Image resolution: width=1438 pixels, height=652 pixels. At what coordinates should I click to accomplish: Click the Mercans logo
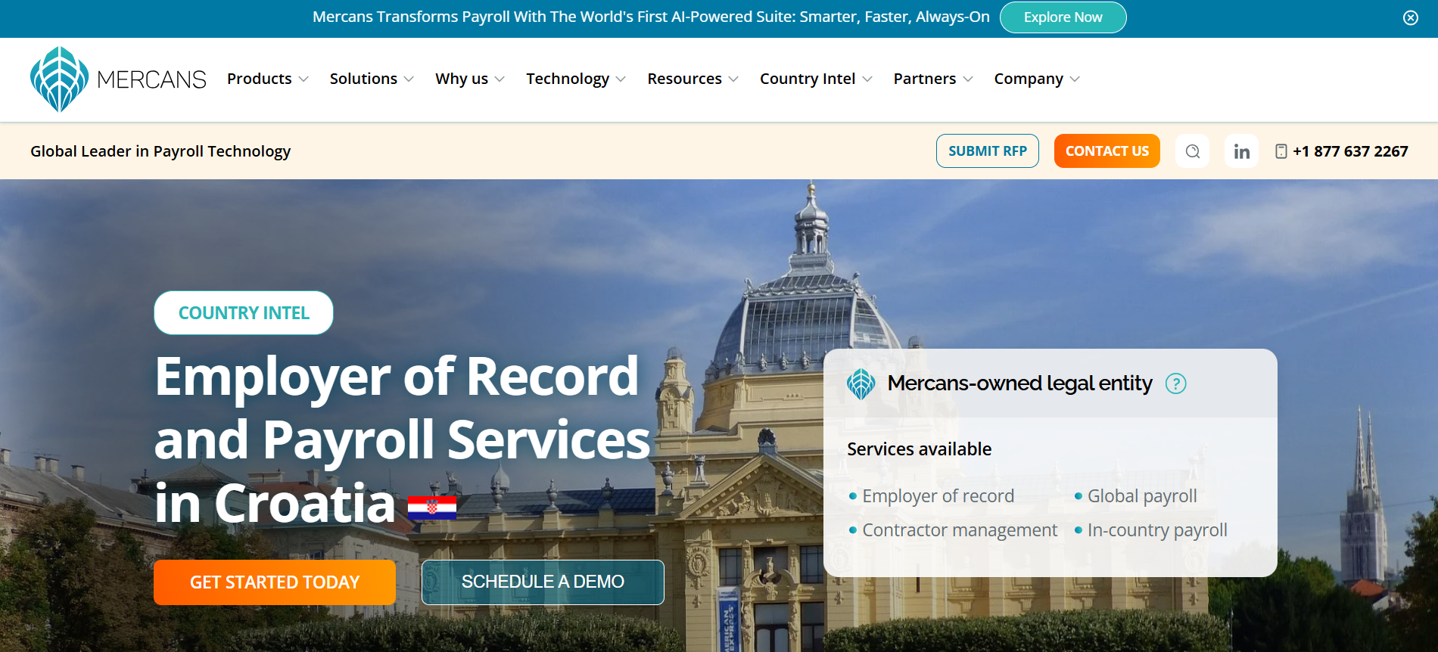118,79
